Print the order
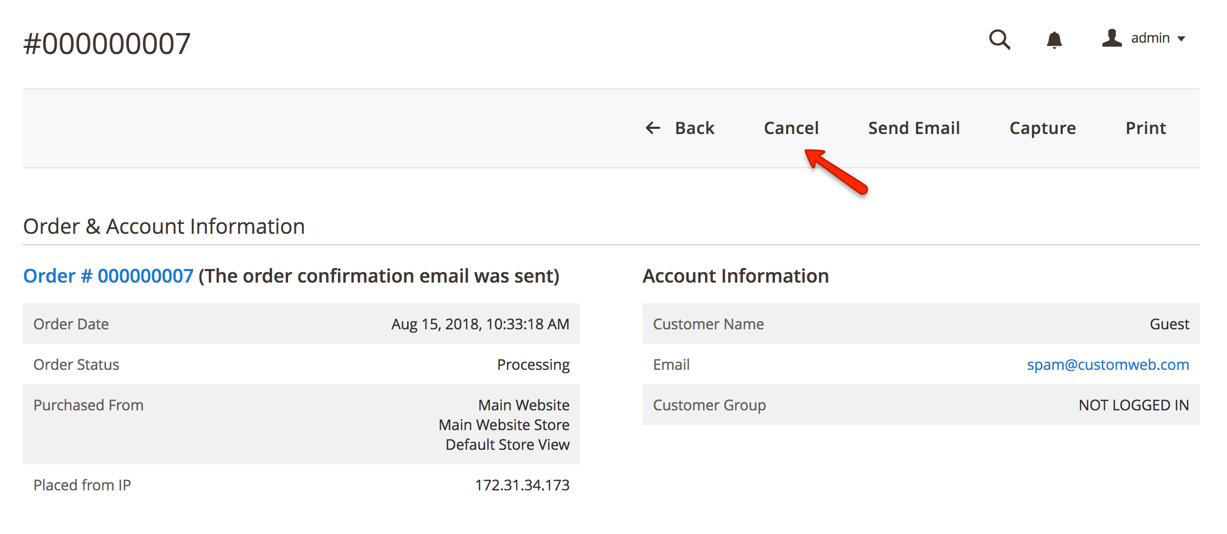This screenshot has width=1227, height=534. tap(1145, 128)
